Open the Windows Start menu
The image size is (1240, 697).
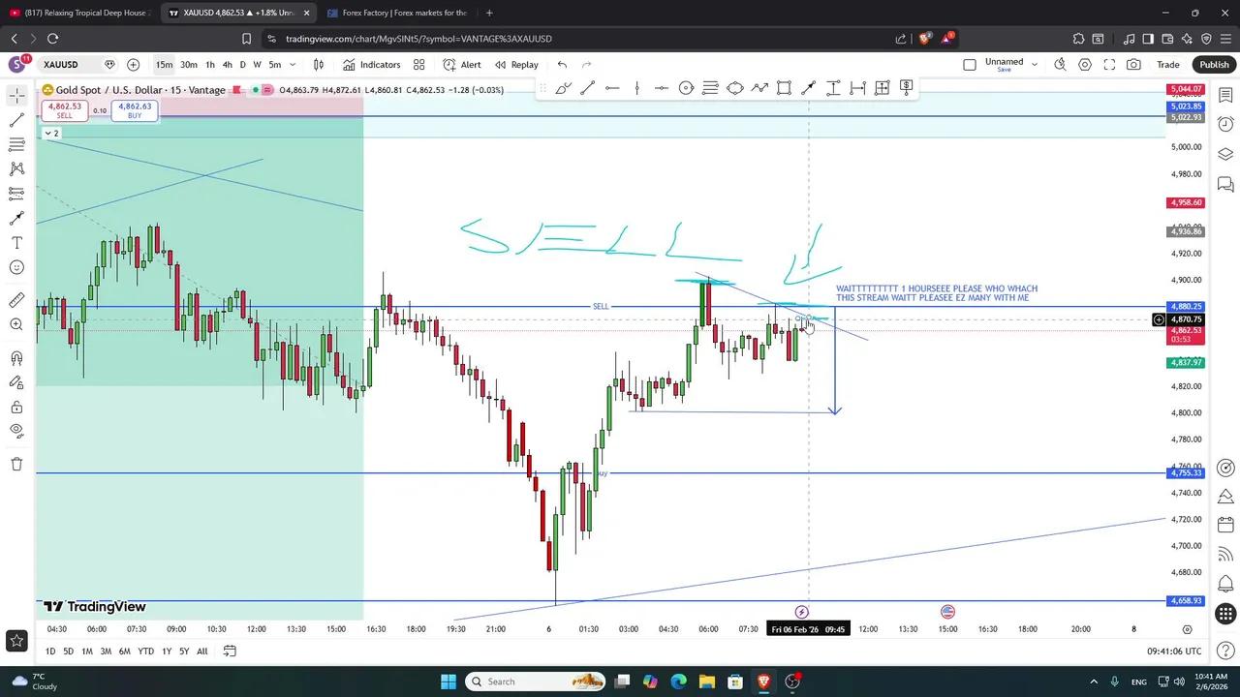click(x=449, y=682)
